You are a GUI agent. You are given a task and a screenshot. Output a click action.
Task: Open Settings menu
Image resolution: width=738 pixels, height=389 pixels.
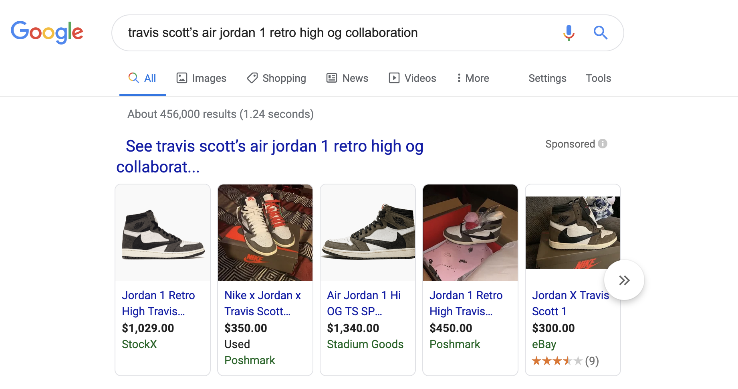[x=547, y=78]
